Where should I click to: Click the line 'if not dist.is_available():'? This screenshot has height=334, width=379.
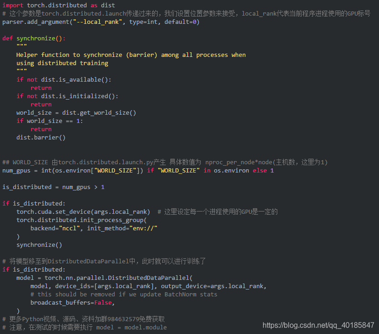[64, 80]
